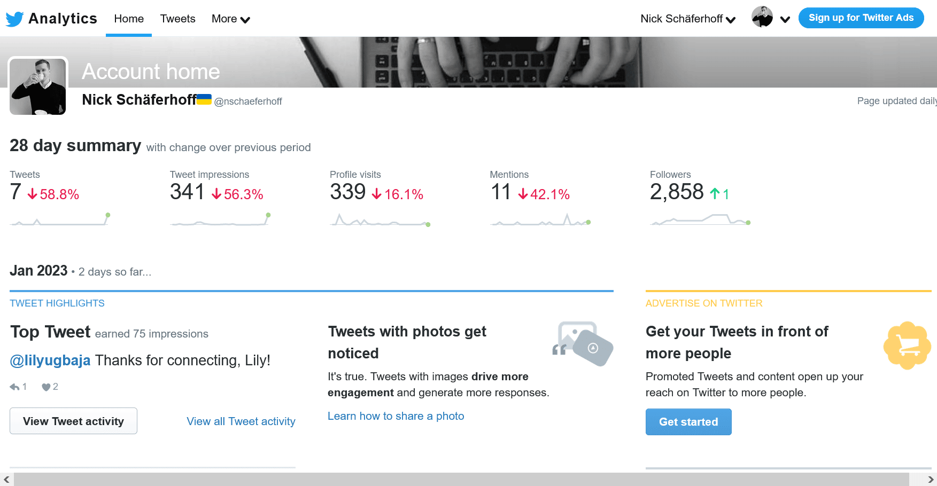937x486 pixels.
Task: Click the orange shopping cart ad icon
Action: (907, 346)
